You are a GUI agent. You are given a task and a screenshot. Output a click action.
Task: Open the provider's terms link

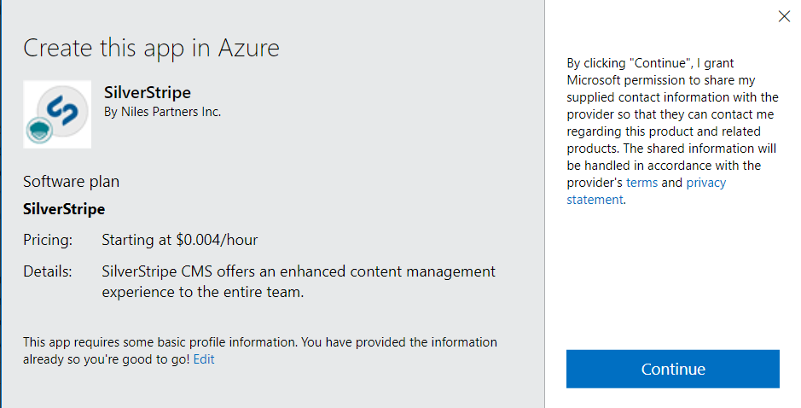pyautogui.click(x=641, y=183)
